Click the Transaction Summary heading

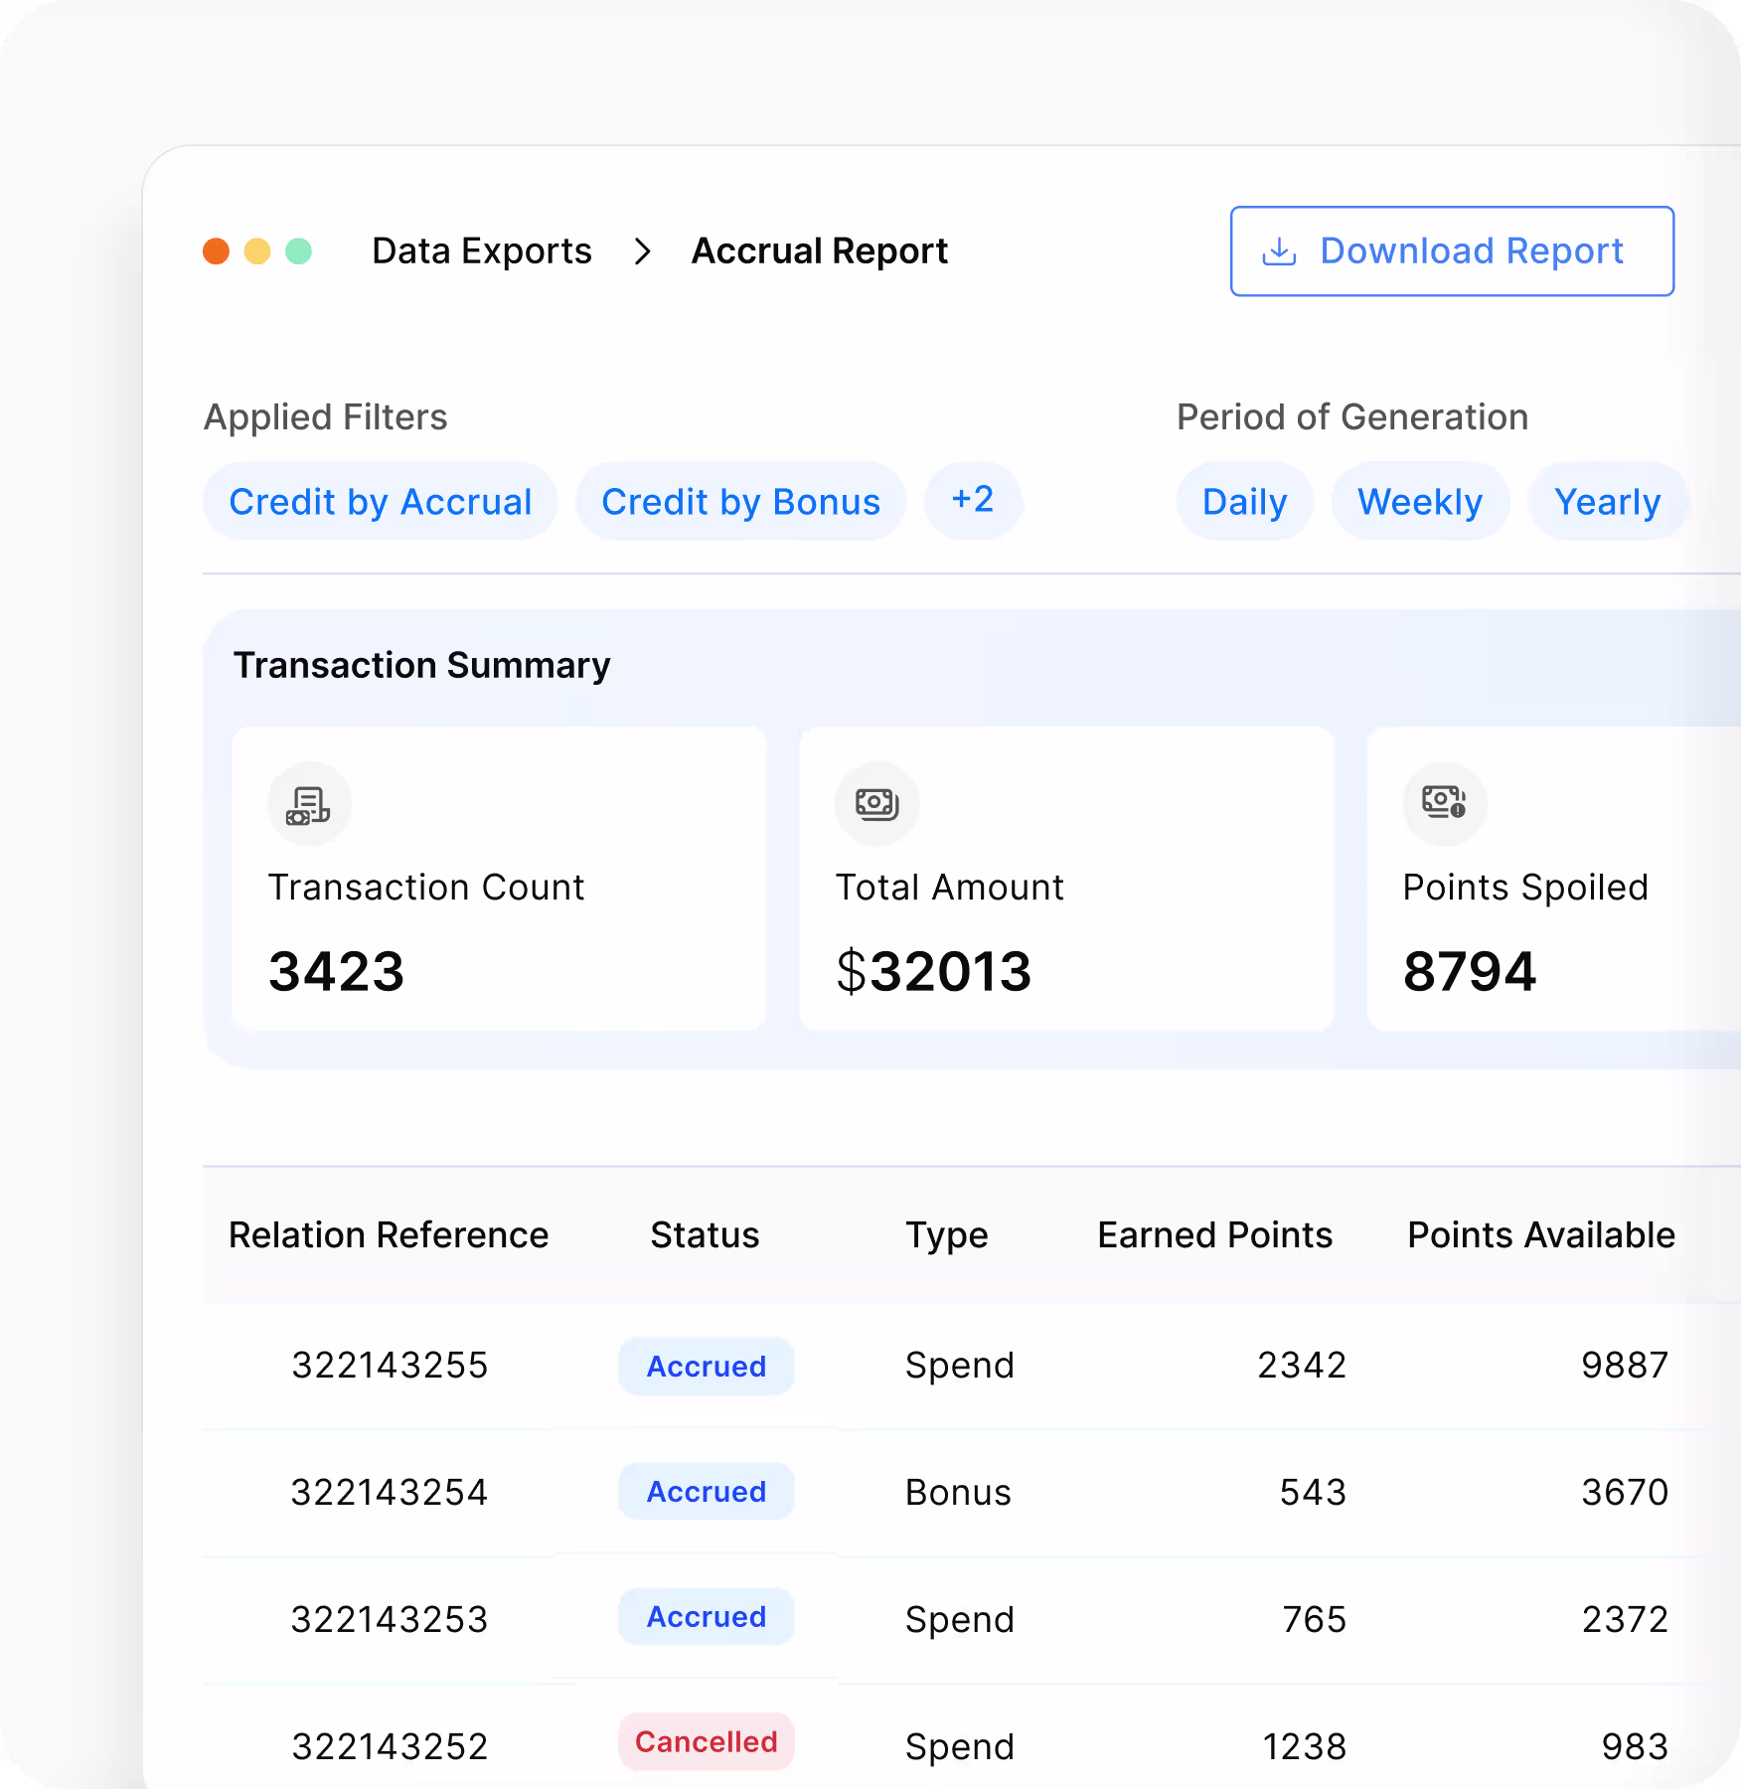(422, 665)
